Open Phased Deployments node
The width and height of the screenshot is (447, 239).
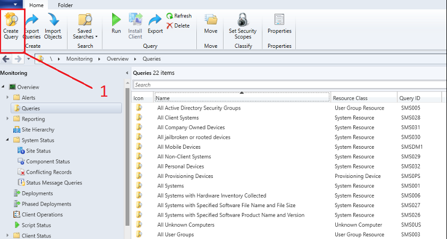(46, 204)
